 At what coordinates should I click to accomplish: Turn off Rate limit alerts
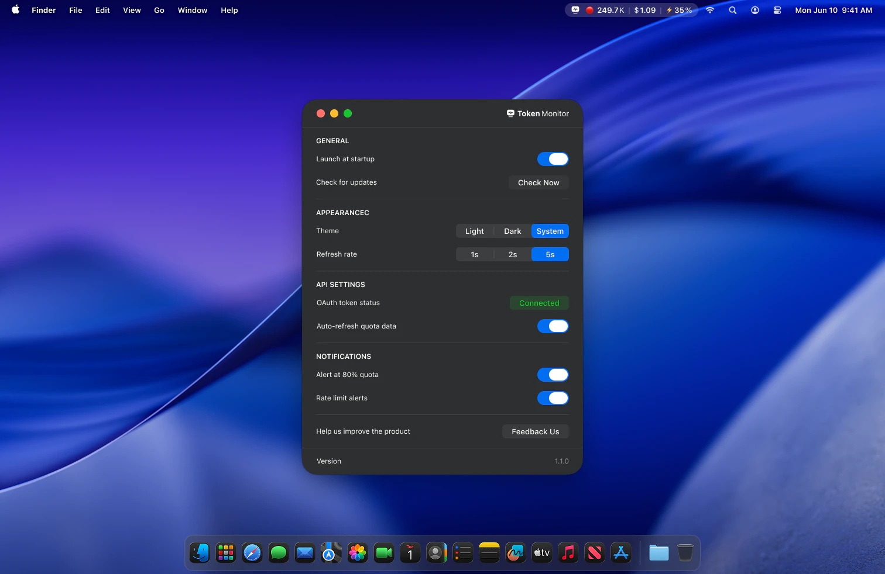point(553,398)
